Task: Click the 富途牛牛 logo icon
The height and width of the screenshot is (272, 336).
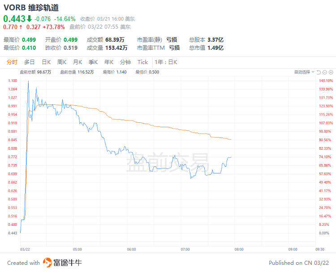Action: (47, 263)
